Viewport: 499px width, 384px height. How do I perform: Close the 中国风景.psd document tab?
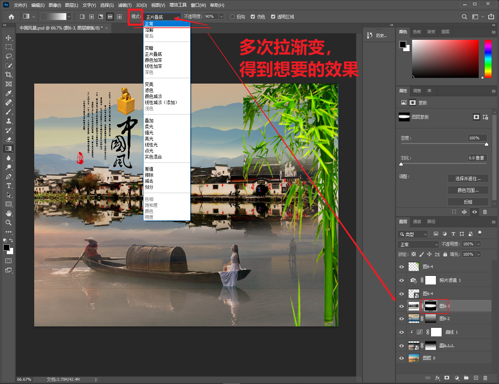[106, 28]
